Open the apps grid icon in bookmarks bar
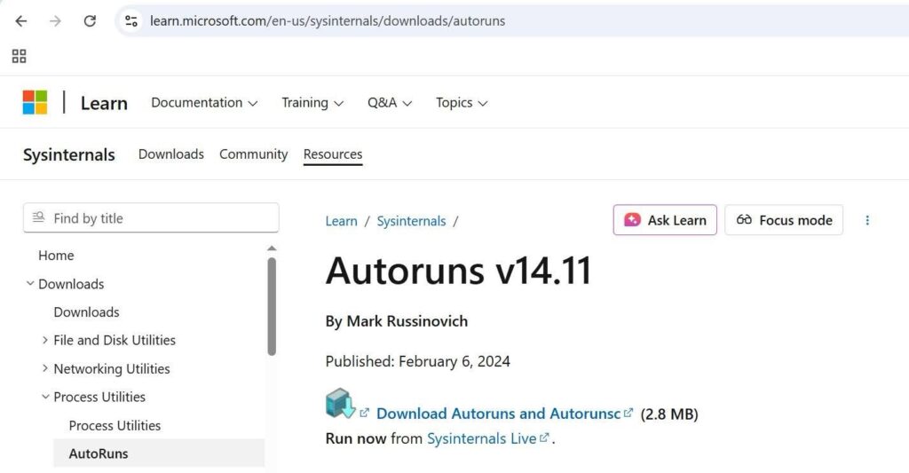 click(x=19, y=57)
